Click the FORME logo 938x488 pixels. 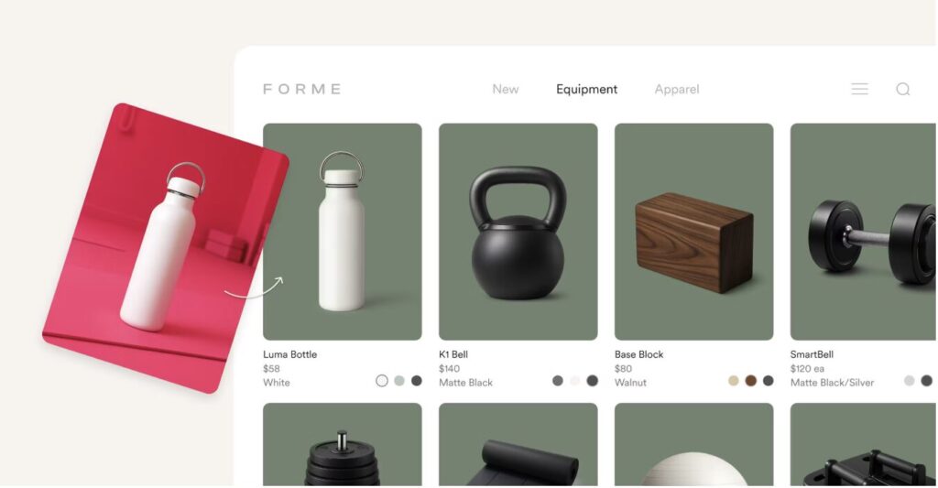302,89
